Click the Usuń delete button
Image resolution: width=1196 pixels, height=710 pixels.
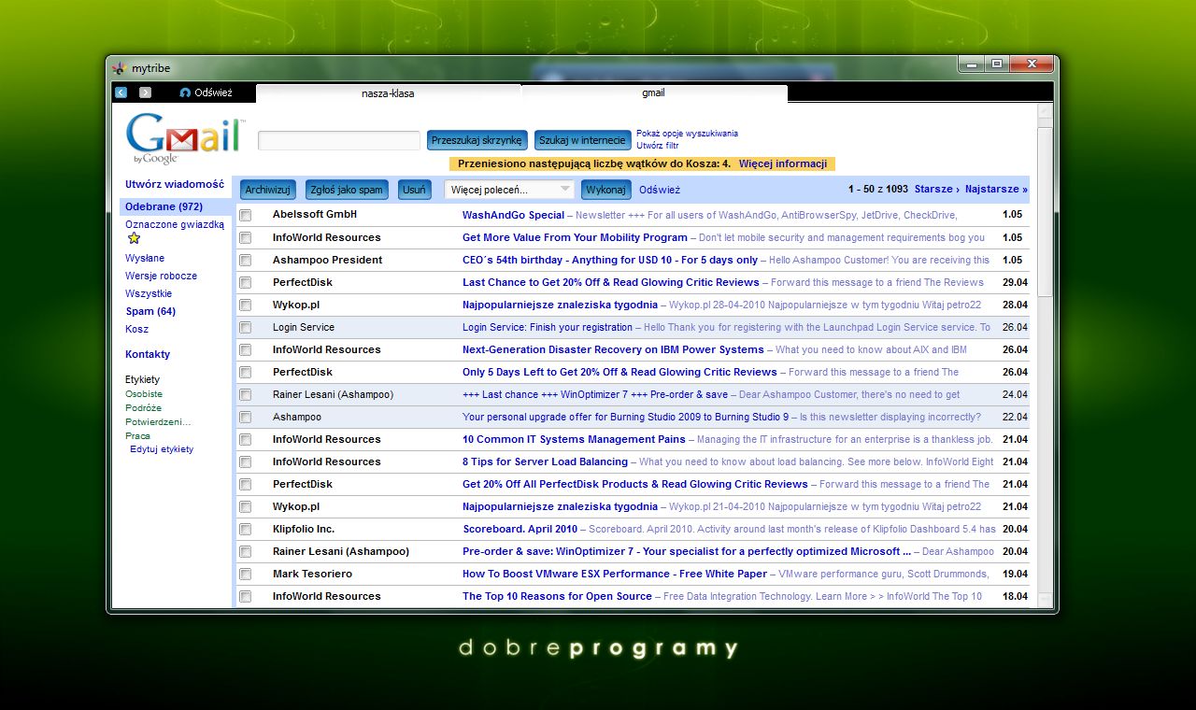tap(413, 190)
